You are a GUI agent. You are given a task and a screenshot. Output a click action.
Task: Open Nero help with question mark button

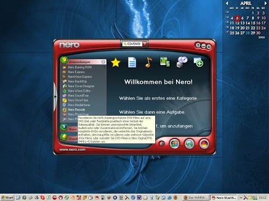(198, 45)
